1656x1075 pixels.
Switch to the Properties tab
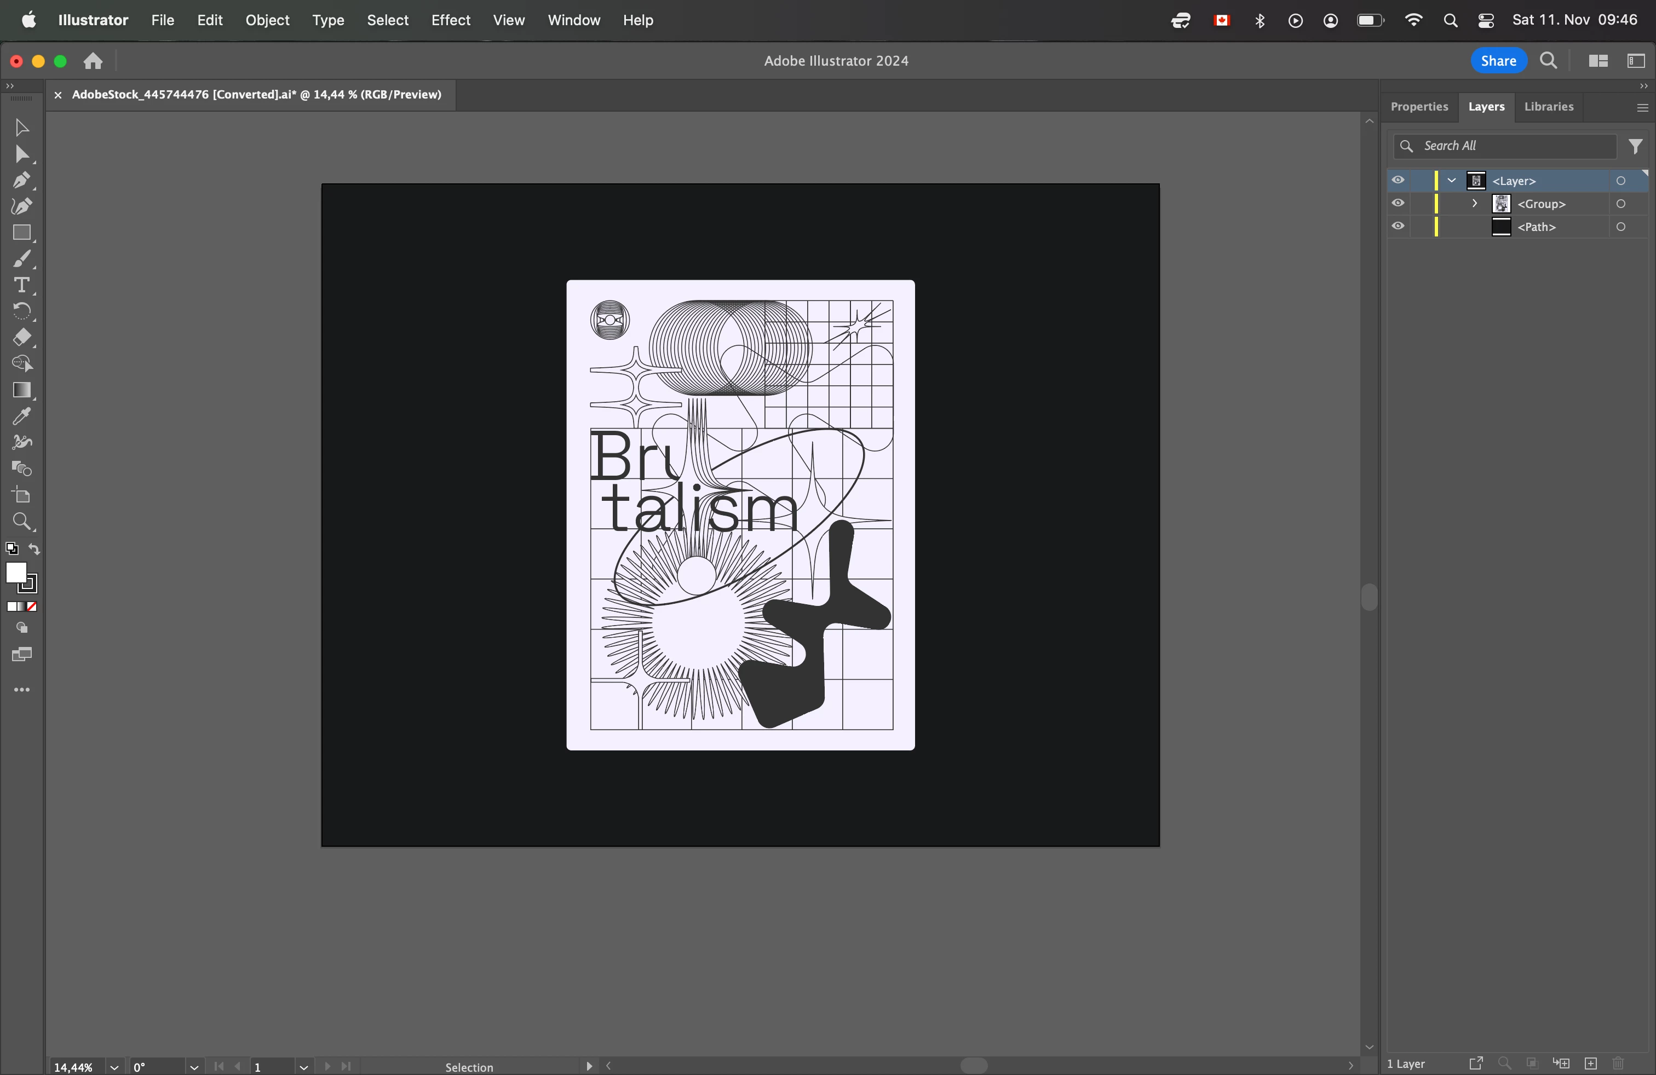(x=1419, y=106)
